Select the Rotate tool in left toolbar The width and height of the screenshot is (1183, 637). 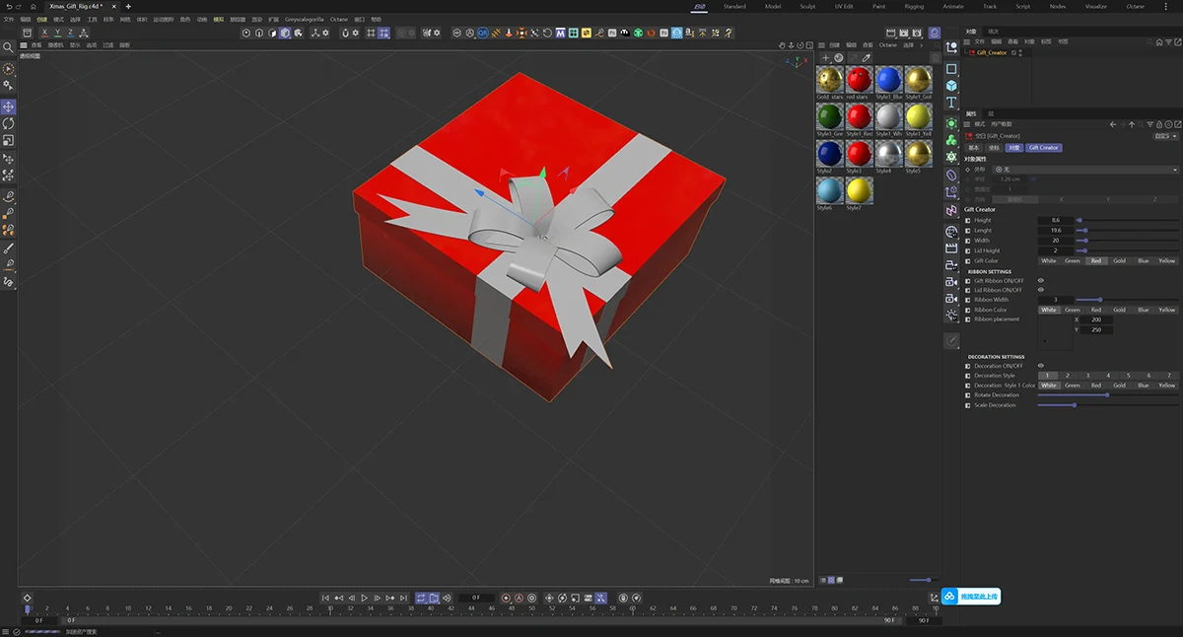click(x=8, y=124)
